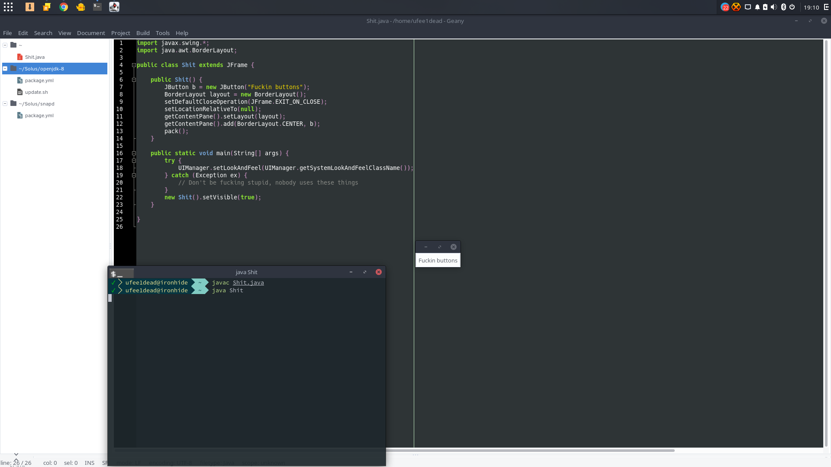Open the Build menu
Image resolution: width=831 pixels, height=467 pixels.
tap(143, 33)
